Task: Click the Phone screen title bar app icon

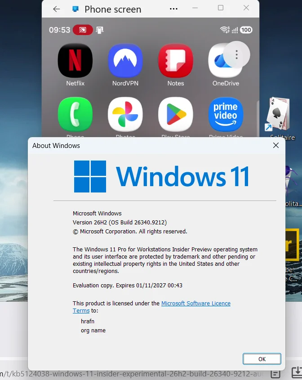Action: (x=75, y=9)
